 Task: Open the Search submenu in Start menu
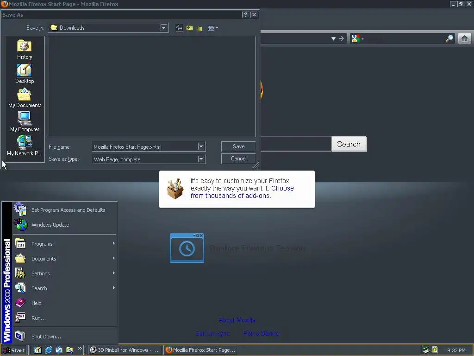click(65, 288)
